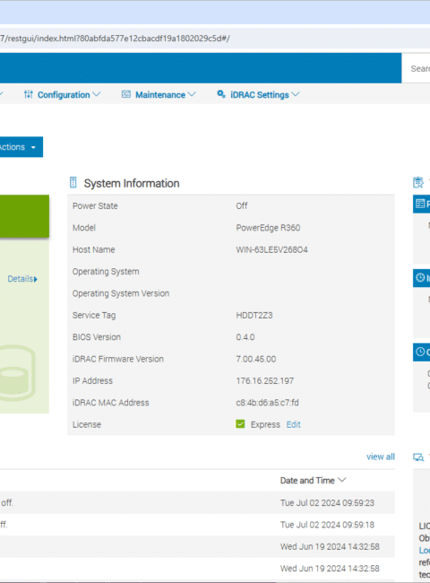The image size is (430, 583).
Task: Click the completed jobs clock icon
Action: (420, 352)
